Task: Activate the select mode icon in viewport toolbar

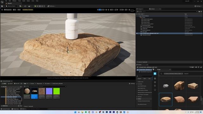Action: (98, 10)
